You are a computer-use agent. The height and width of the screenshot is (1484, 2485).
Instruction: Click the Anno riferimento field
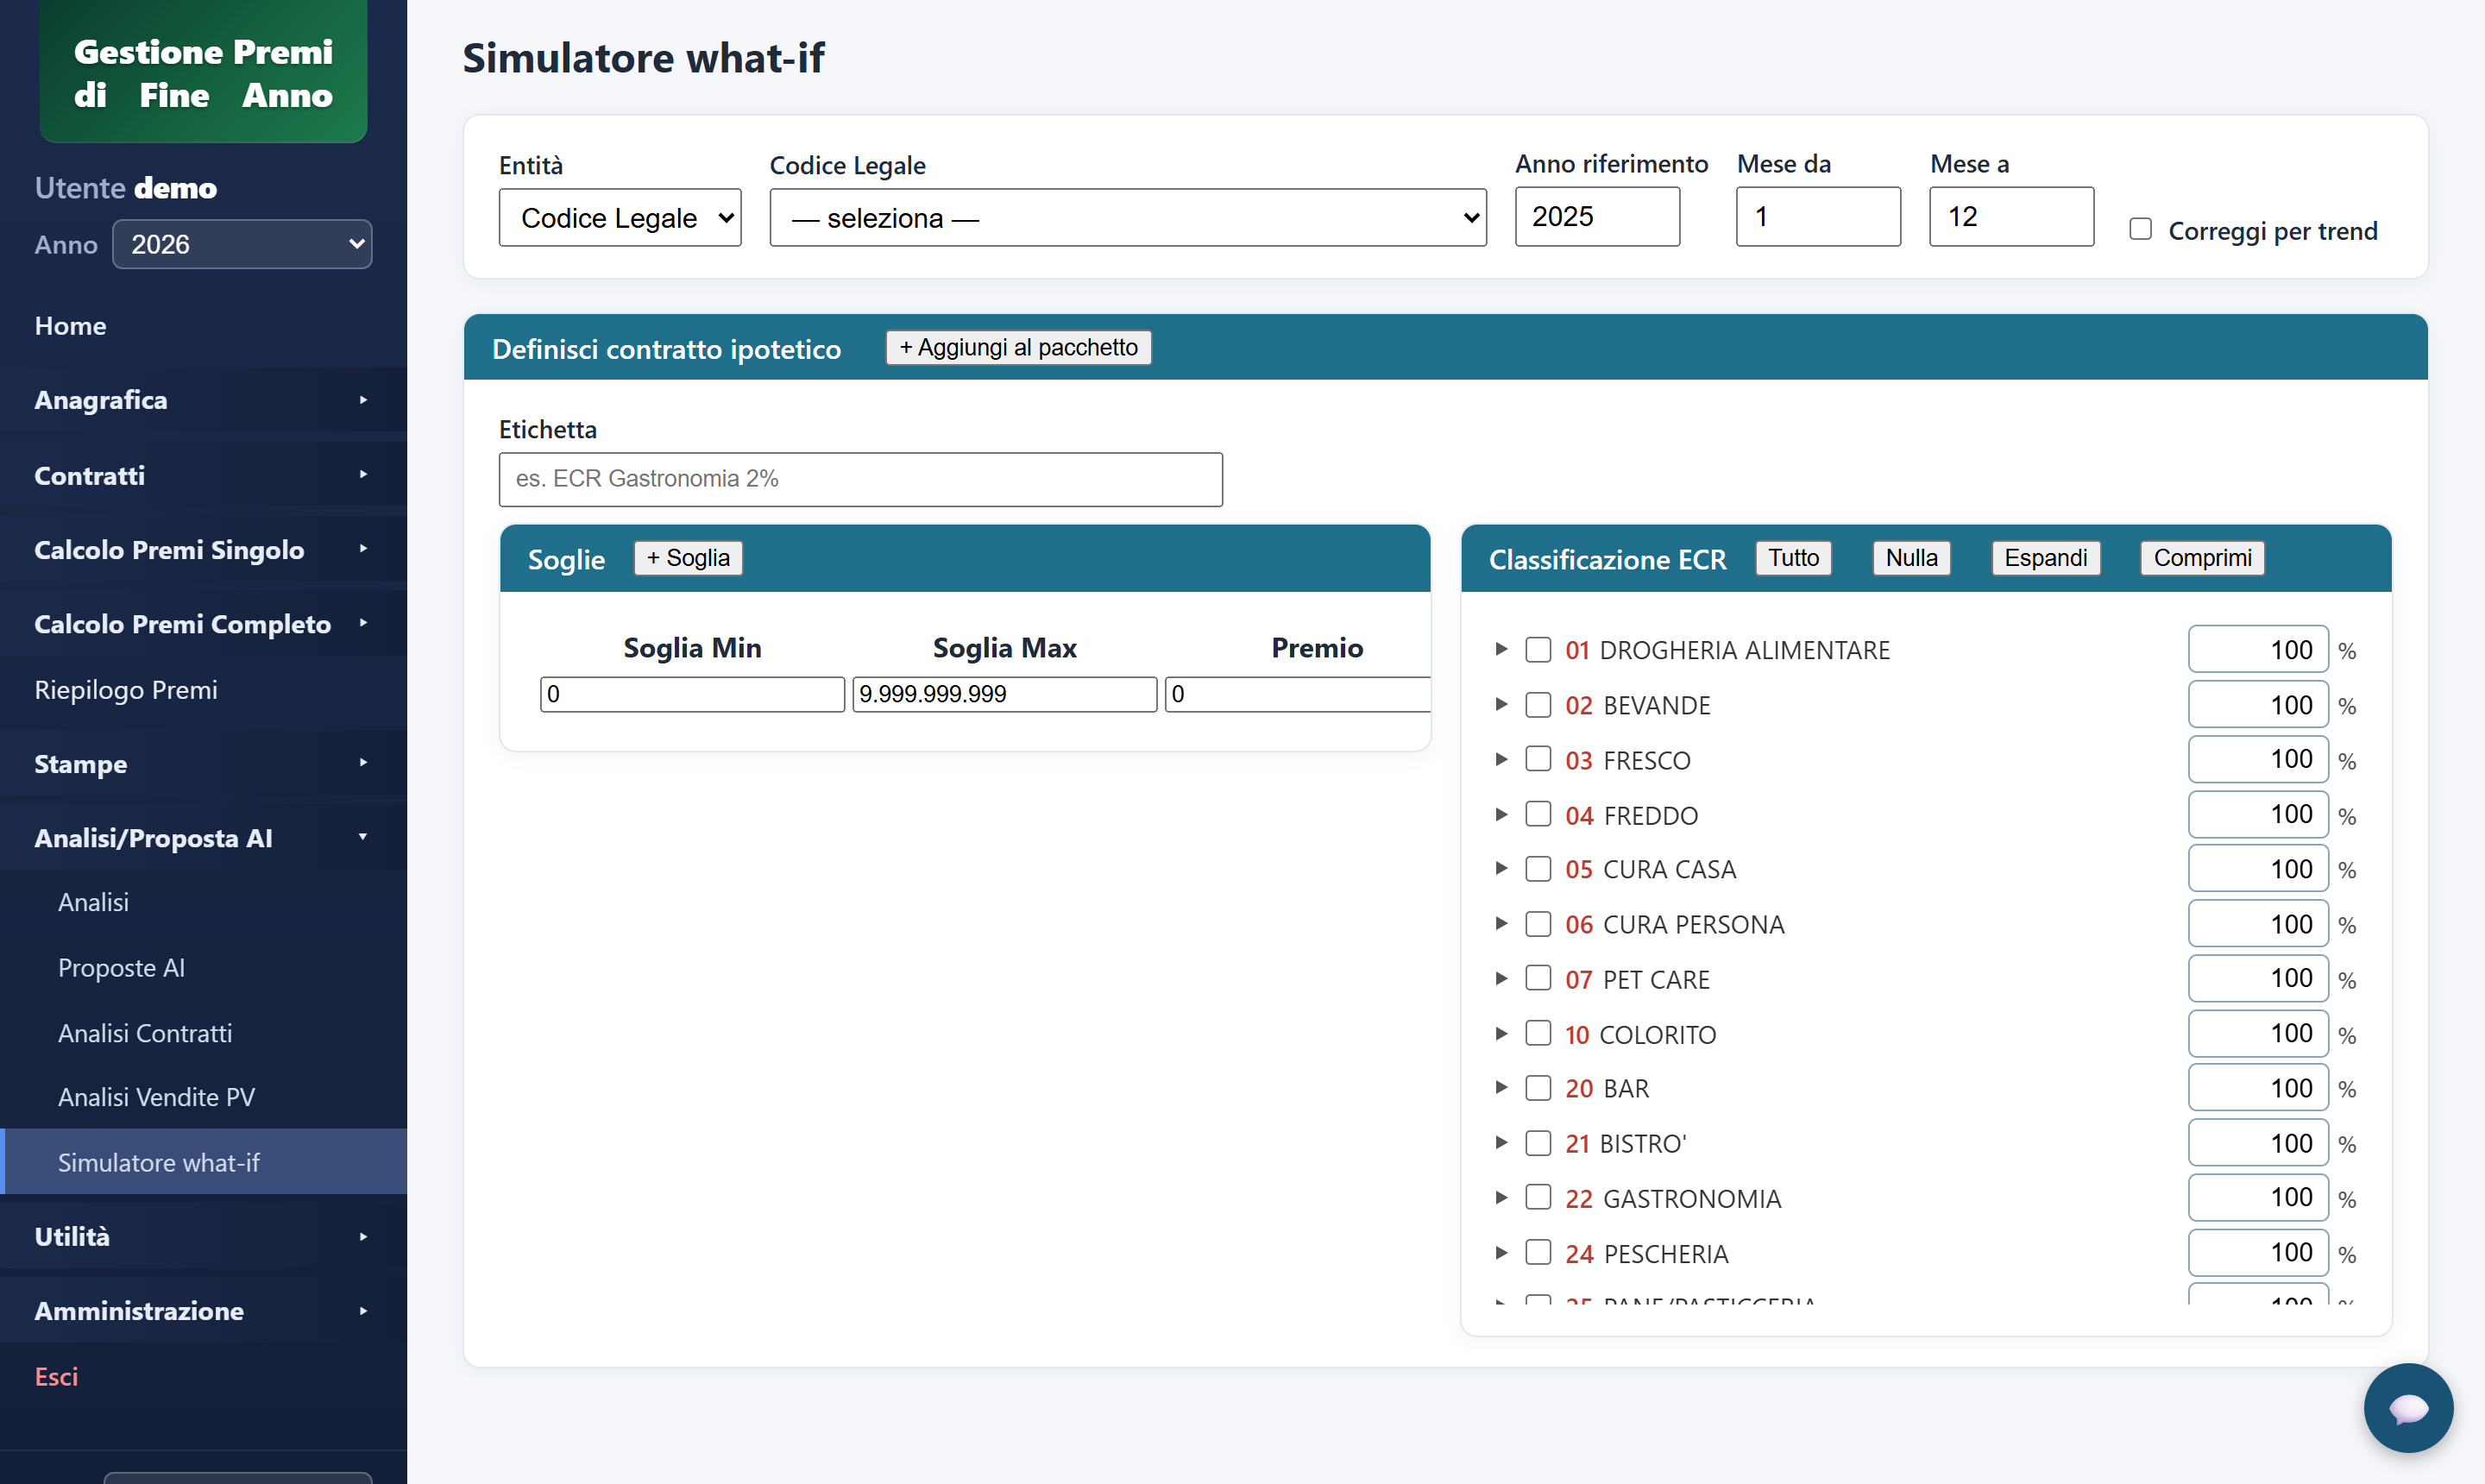[x=1597, y=216]
